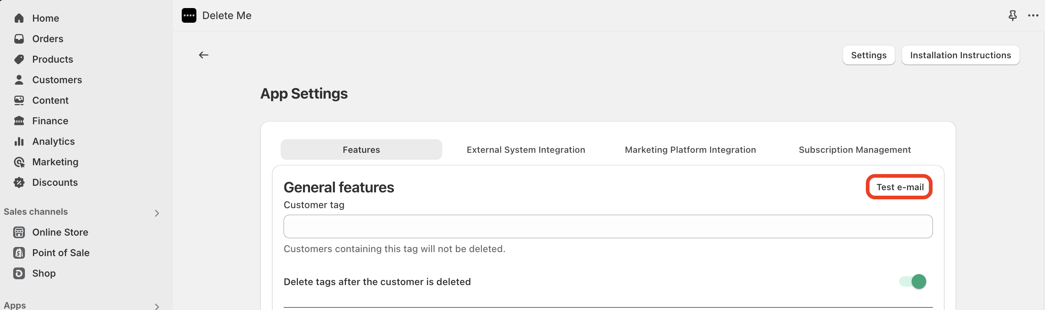View Analytics
Image resolution: width=1045 pixels, height=310 pixels.
coord(53,141)
